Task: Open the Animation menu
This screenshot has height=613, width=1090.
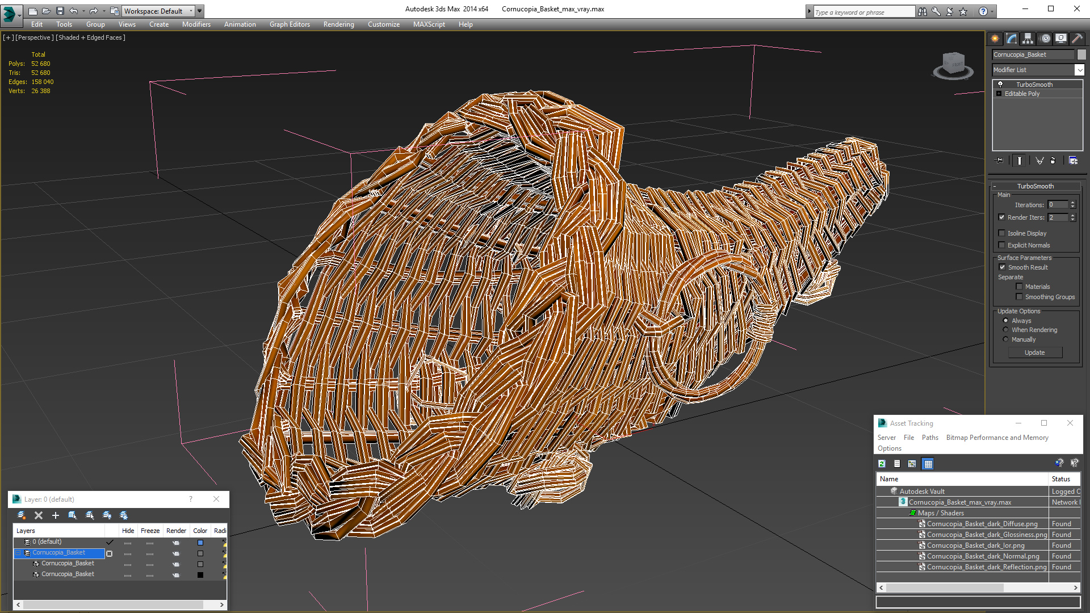Action: click(240, 24)
